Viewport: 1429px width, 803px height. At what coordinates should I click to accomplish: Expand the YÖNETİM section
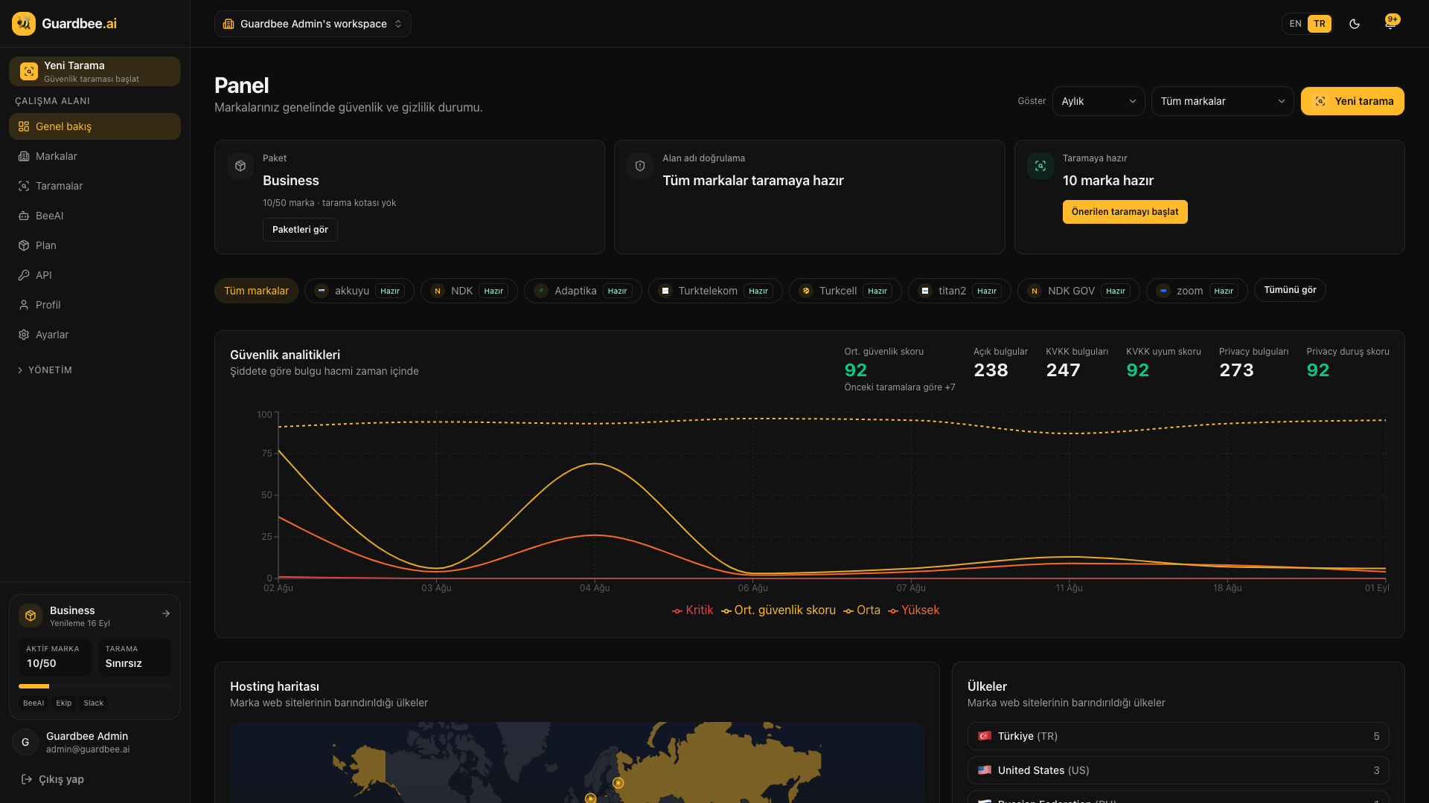(45, 370)
